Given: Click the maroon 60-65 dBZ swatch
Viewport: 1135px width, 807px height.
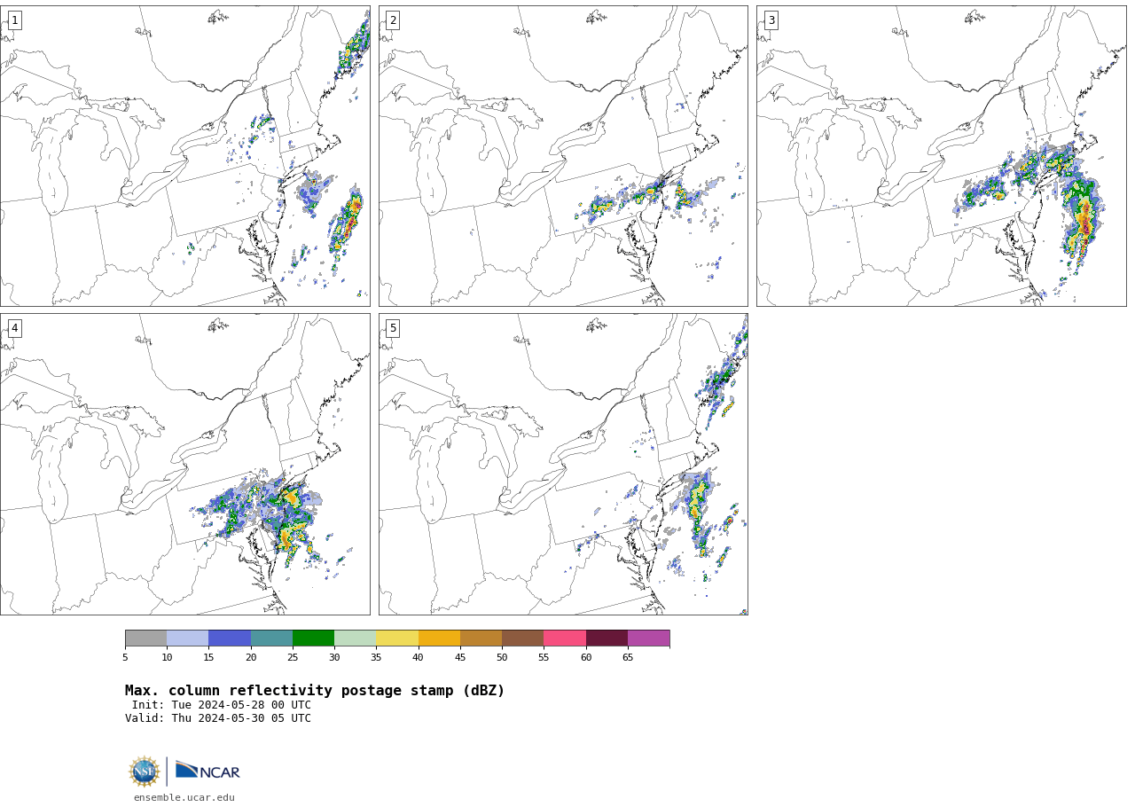Looking at the screenshot, I should coord(607,639).
